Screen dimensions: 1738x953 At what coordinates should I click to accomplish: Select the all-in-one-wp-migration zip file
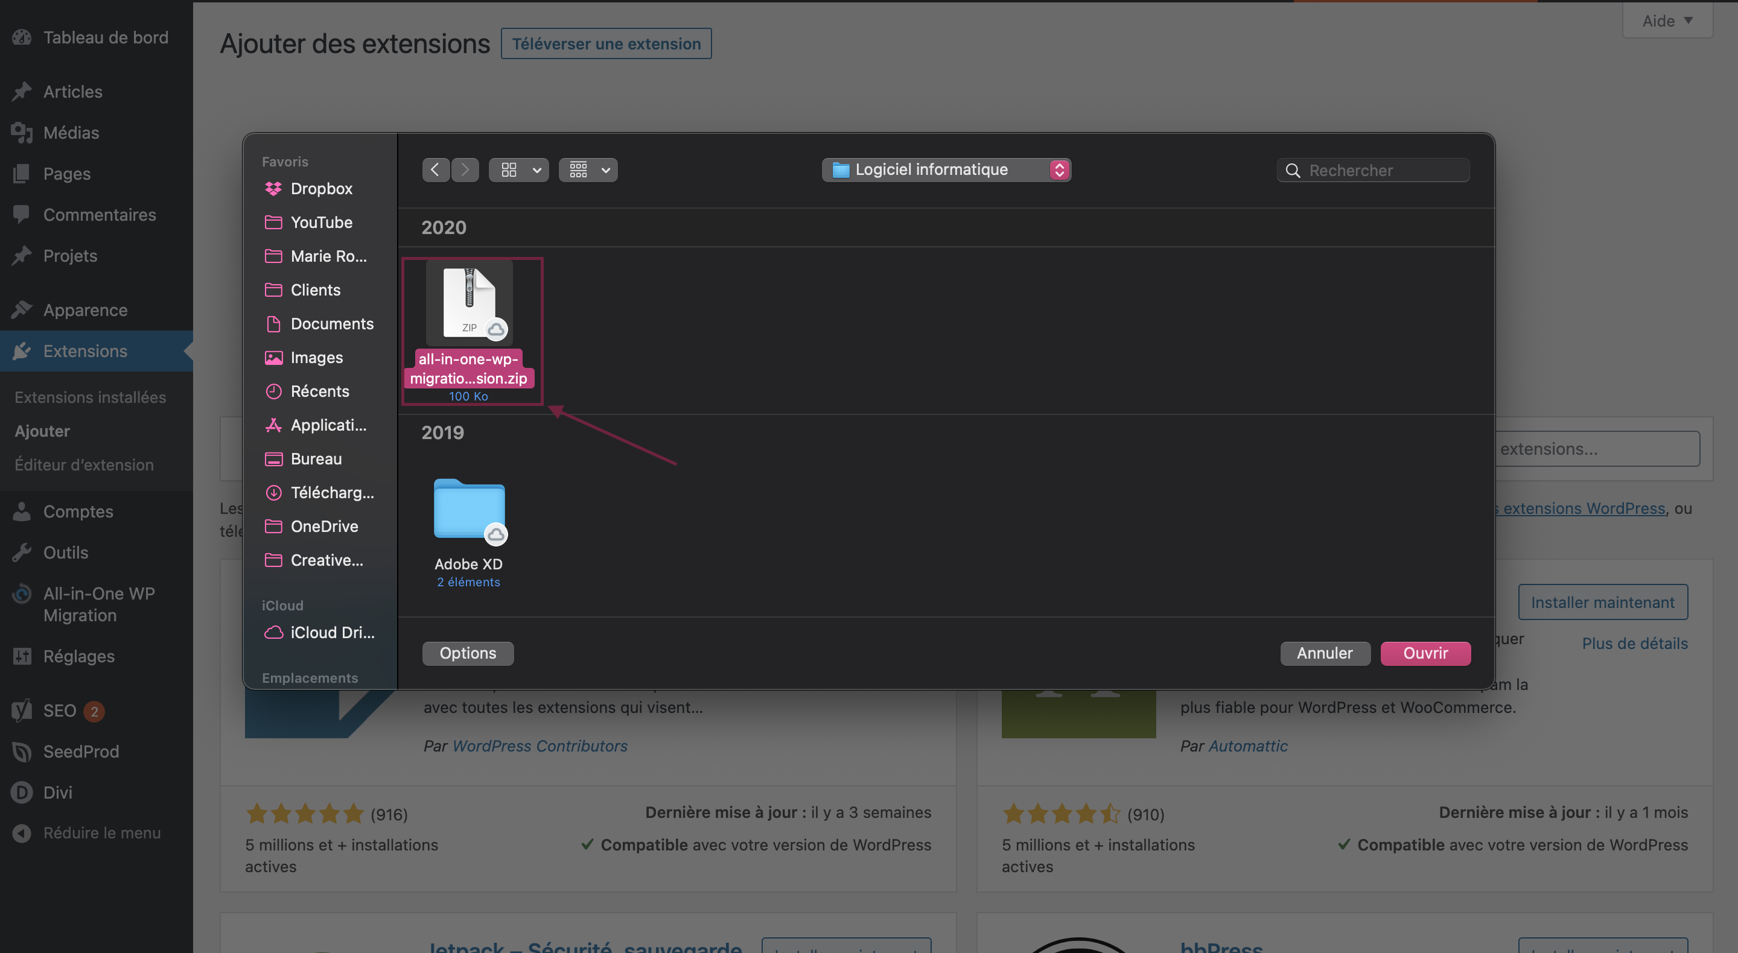pos(470,330)
